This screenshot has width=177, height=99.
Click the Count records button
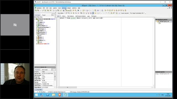(125, 13)
